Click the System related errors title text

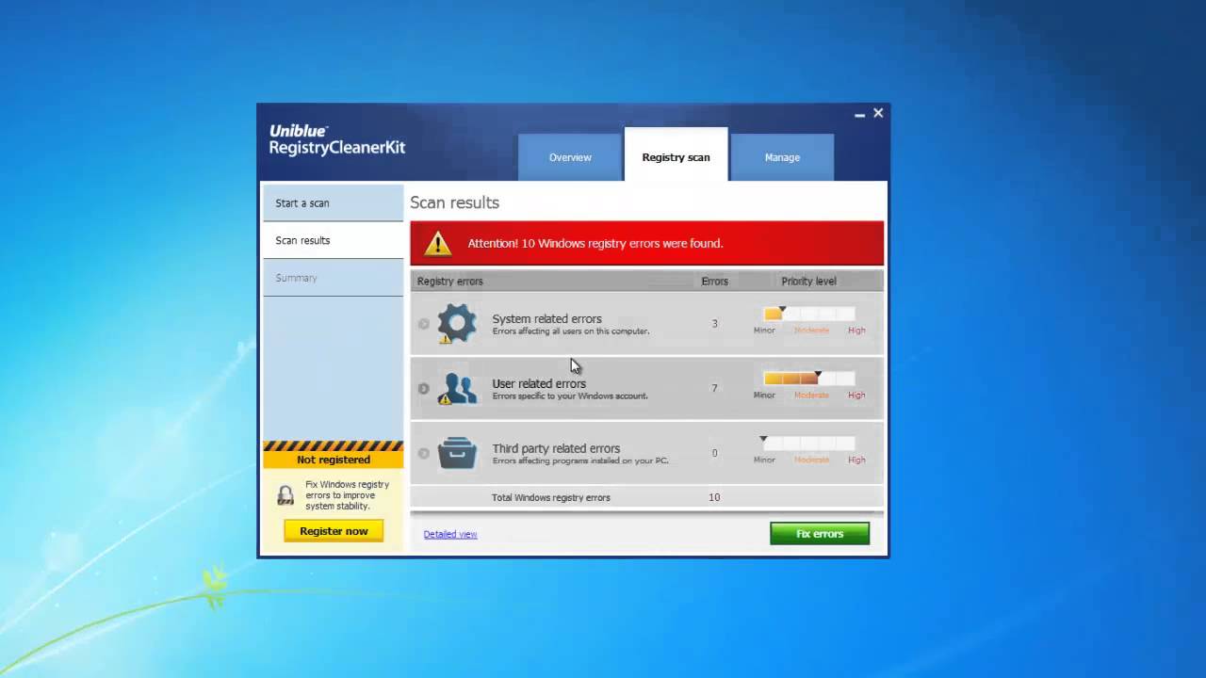(546, 318)
